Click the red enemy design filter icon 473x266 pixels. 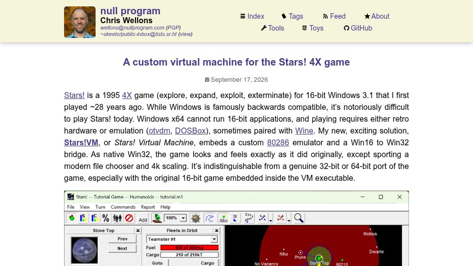(281, 218)
